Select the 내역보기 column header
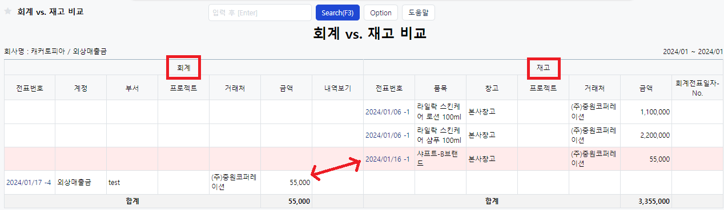The width and height of the screenshot is (724, 210). pos(337,88)
